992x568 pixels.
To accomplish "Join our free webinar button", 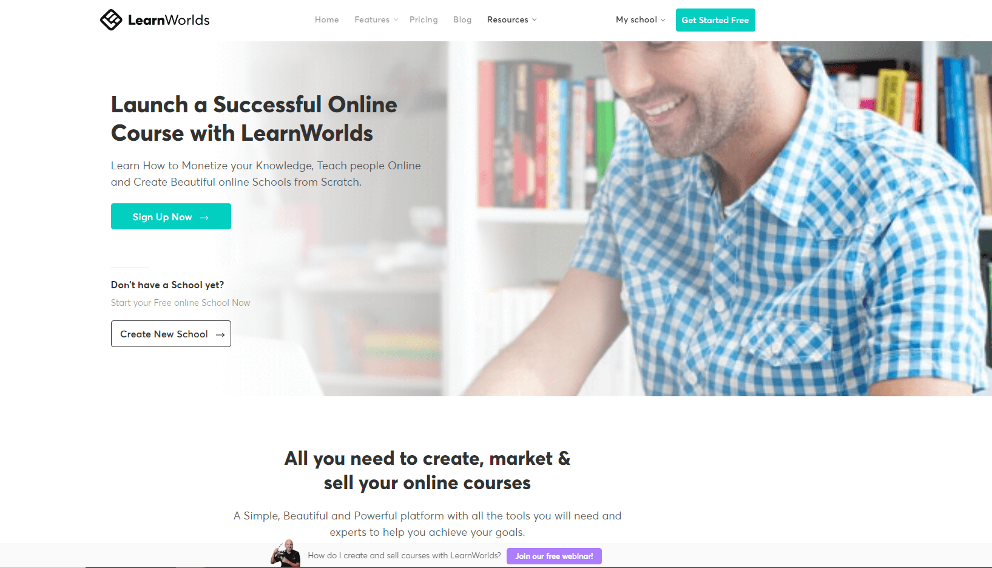I will pyautogui.click(x=554, y=556).
